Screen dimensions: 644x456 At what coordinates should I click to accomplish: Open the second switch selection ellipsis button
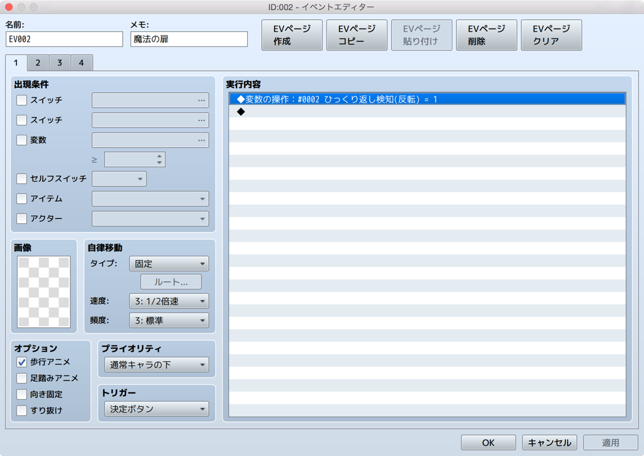coord(201,120)
